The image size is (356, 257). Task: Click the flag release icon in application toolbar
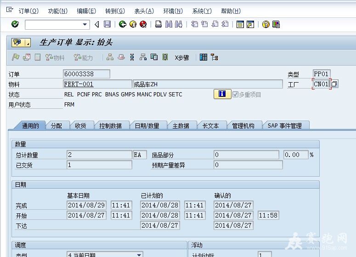[x=16, y=57]
